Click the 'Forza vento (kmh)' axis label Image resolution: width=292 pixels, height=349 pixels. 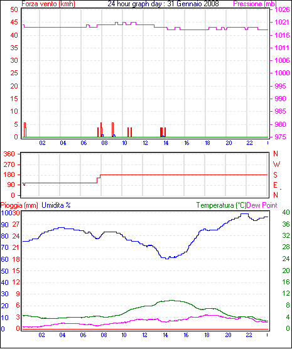[48, 4]
